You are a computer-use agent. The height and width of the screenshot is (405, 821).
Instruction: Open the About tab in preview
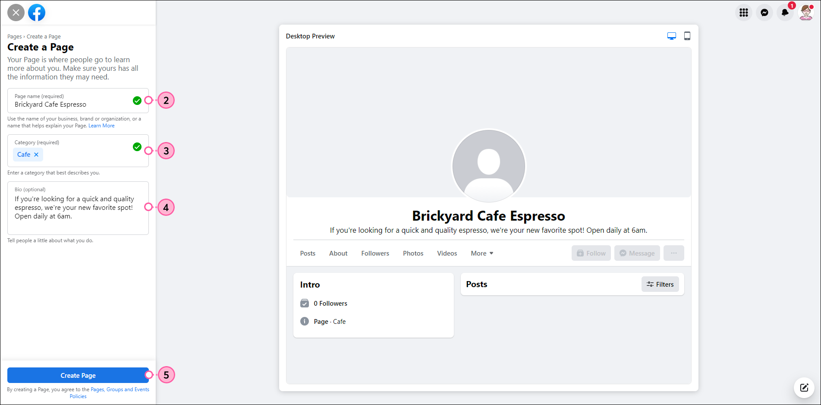[338, 253]
